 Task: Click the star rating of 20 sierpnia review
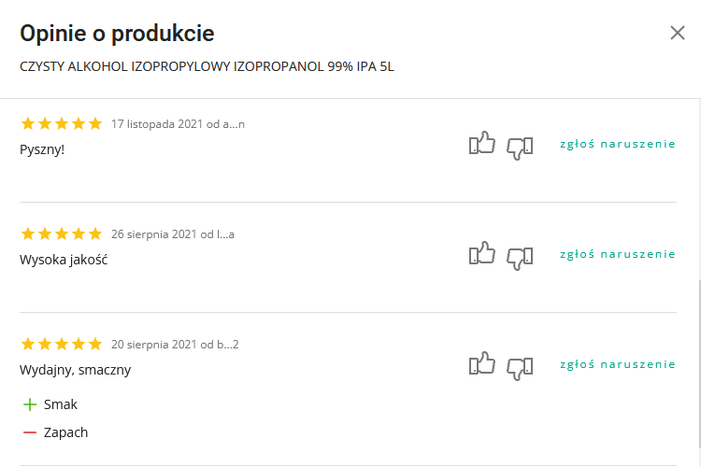[x=62, y=344]
